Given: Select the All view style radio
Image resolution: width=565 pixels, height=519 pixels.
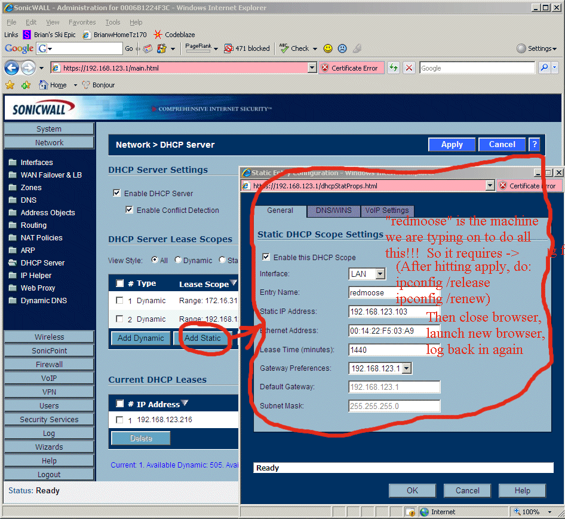Looking at the screenshot, I should (x=155, y=259).
